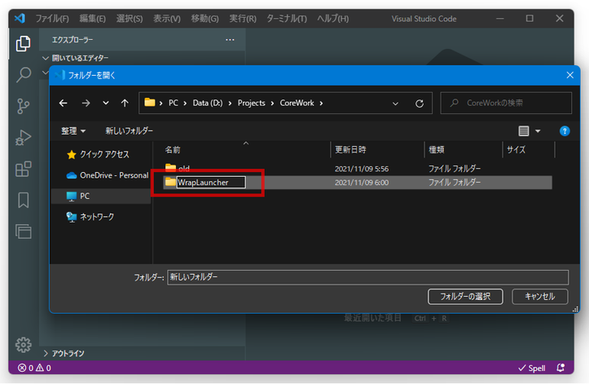Click the VS Code logo in title bar
Image resolution: width=589 pixels, height=384 pixels.
click(20, 18)
